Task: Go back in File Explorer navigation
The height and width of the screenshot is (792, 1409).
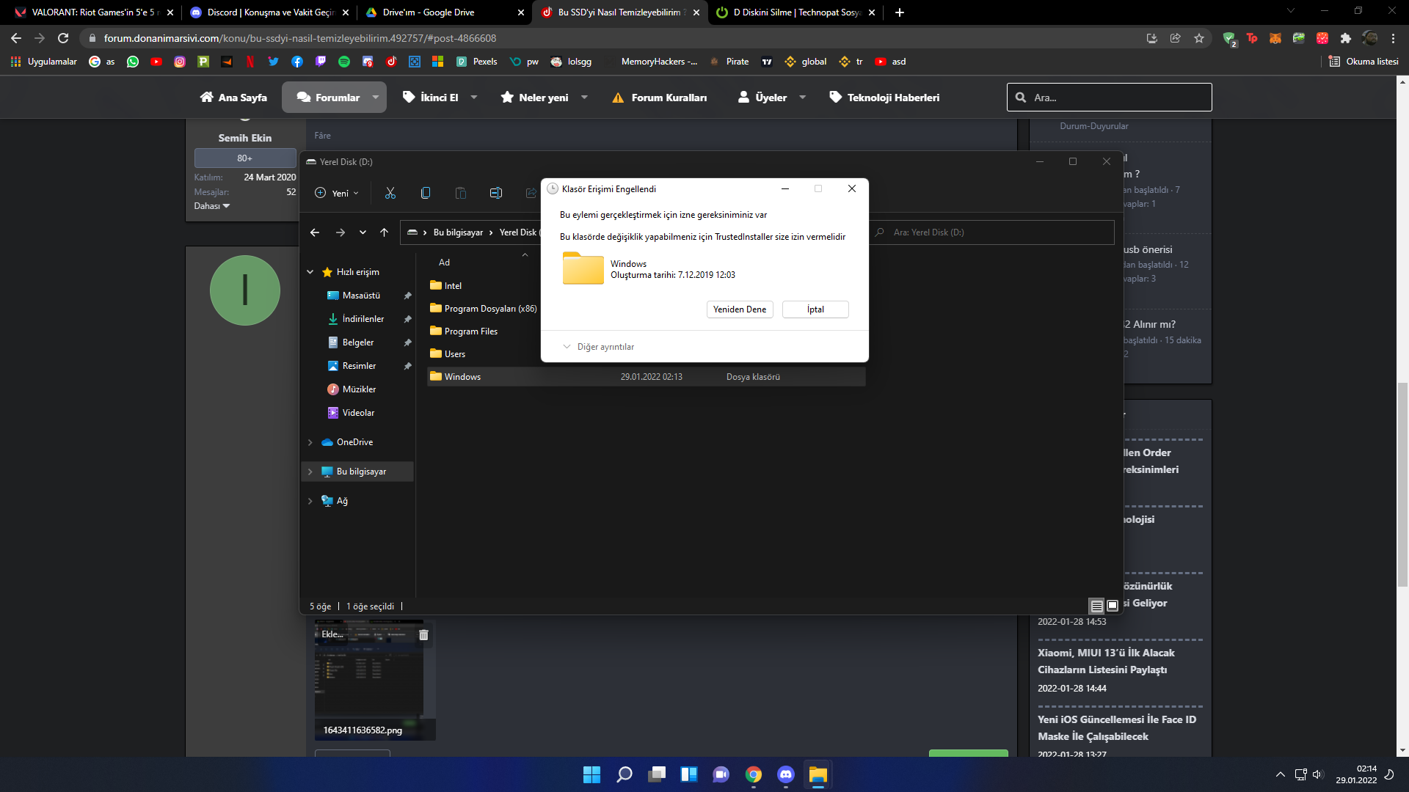Action: point(315,232)
